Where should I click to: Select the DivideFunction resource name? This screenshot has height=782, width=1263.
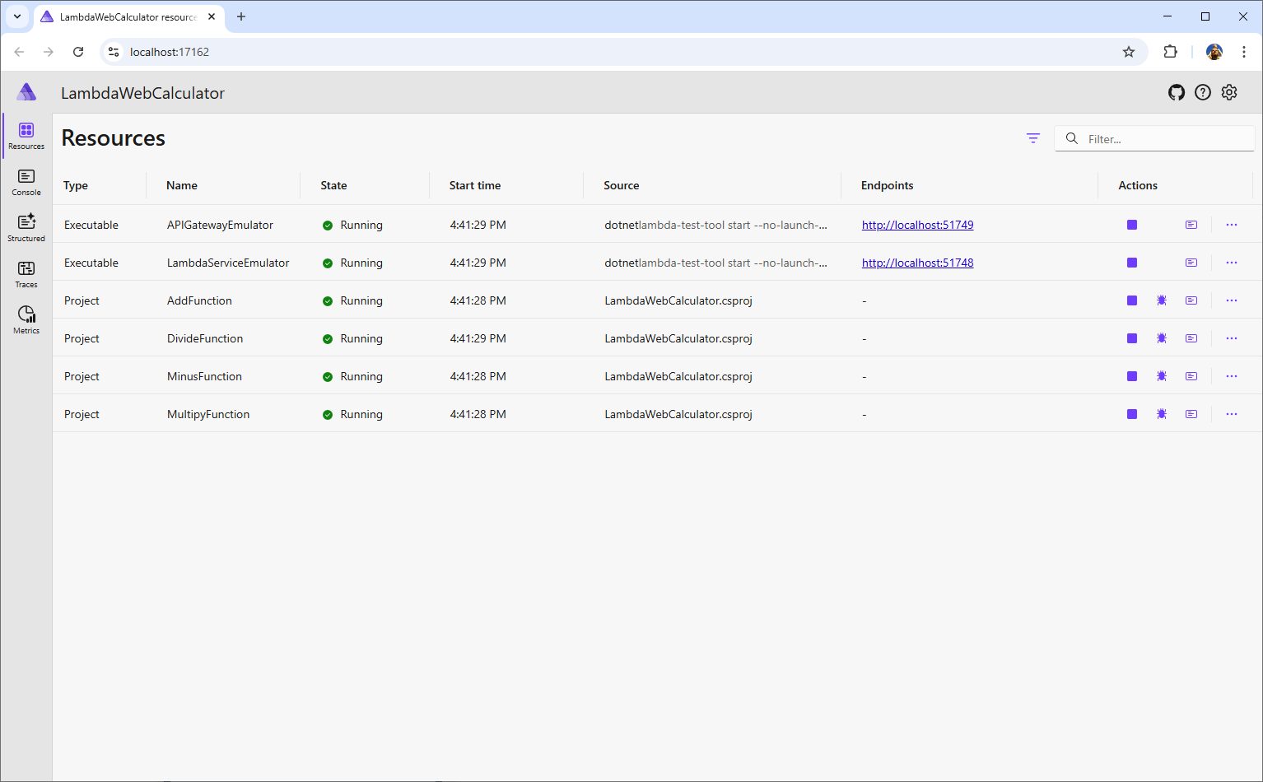pos(205,338)
